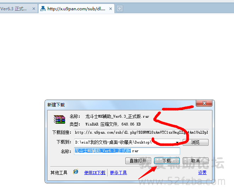
Task: Click the WinRAR 压缩文件, 648.86 KB text
Action: click(x=113, y=124)
